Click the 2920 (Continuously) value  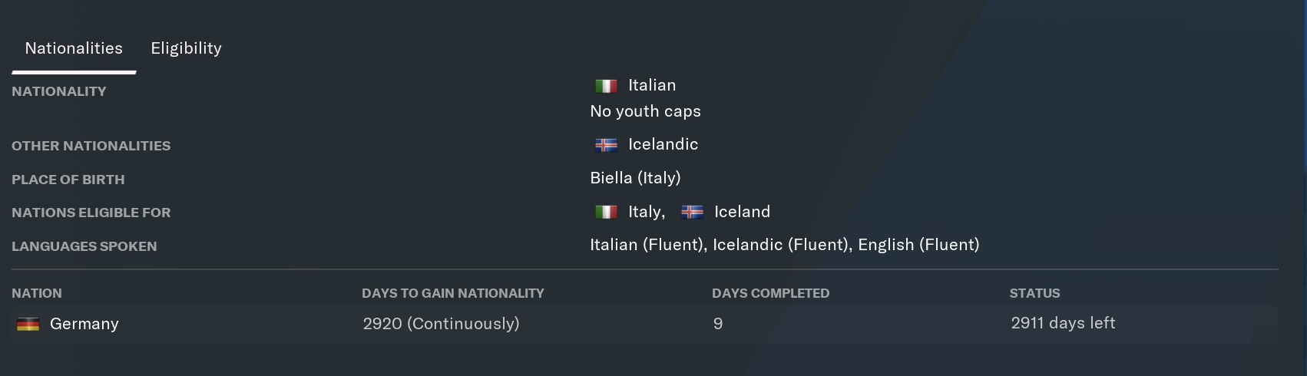point(441,324)
